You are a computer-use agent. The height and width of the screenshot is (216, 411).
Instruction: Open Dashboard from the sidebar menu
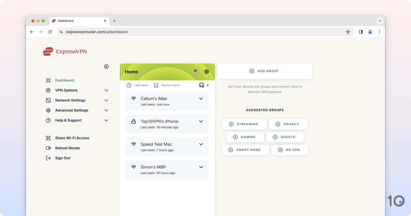click(x=64, y=80)
